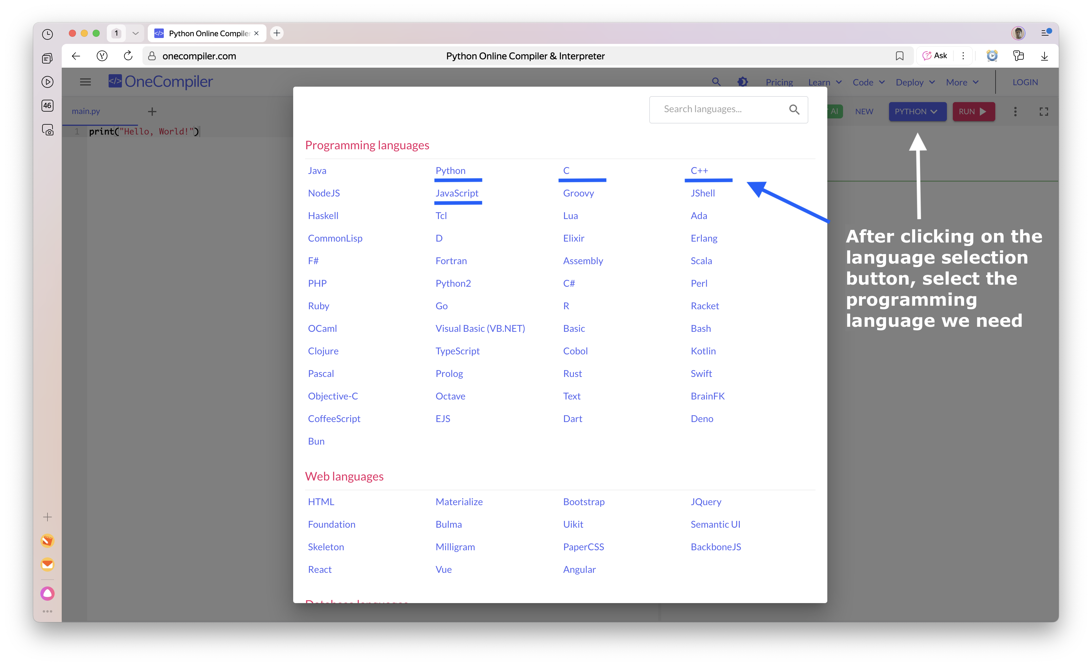The height and width of the screenshot is (666, 1092).
Task: Select NodeJS from the list
Action: point(323,193)
